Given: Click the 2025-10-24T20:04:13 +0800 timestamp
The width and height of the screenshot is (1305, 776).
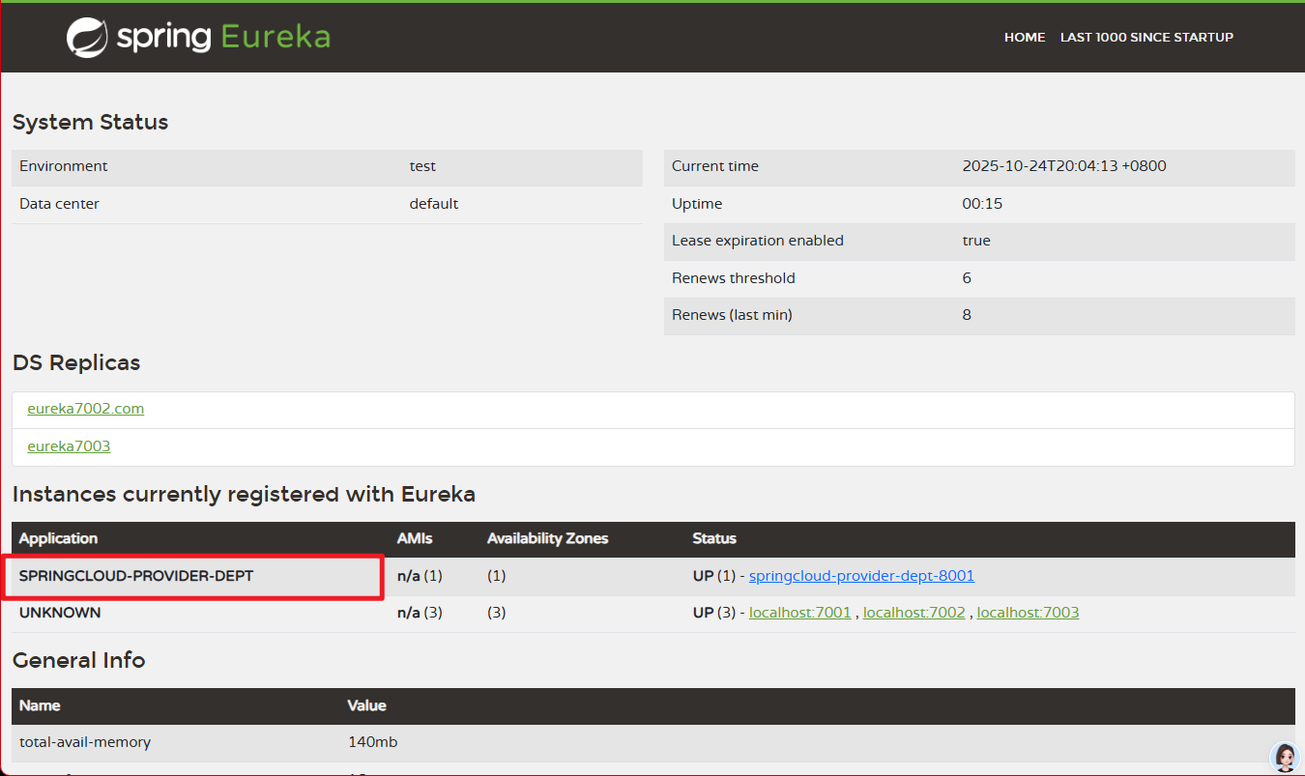Looking at the screenshot, I should (1064, 166).
